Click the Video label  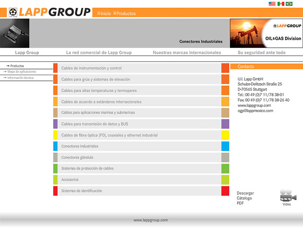pos(286,204)
